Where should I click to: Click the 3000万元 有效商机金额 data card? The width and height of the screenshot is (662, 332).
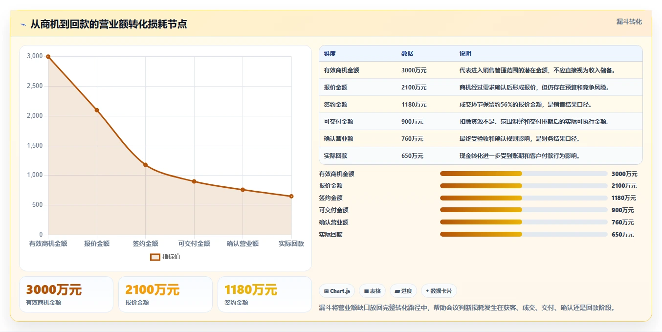point(66,294)
